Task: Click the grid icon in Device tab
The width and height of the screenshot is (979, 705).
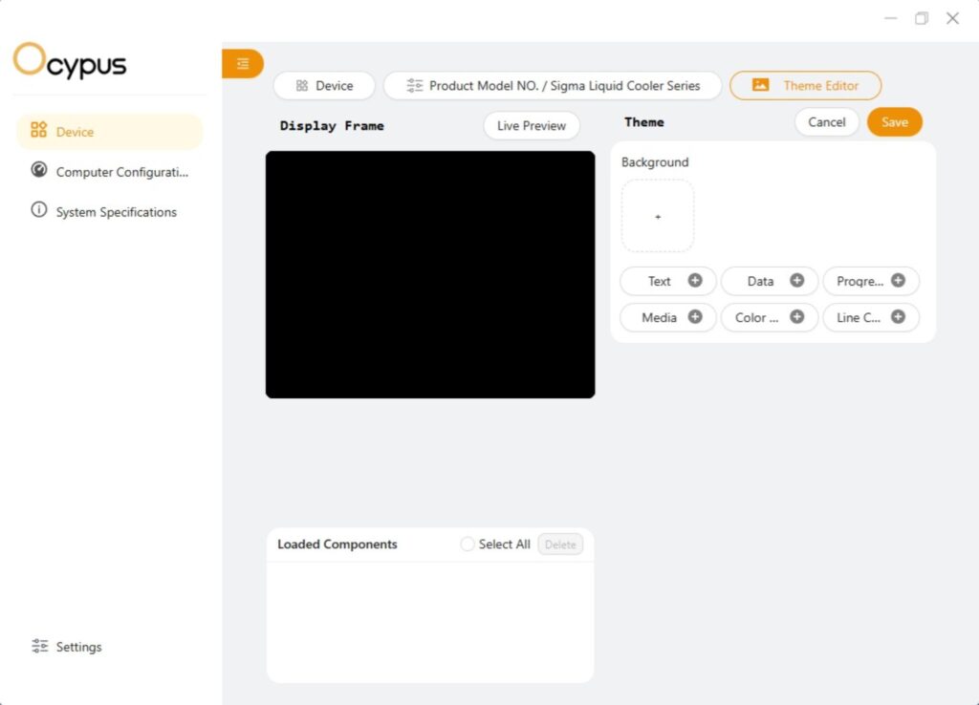Action: tap(302, 85)
